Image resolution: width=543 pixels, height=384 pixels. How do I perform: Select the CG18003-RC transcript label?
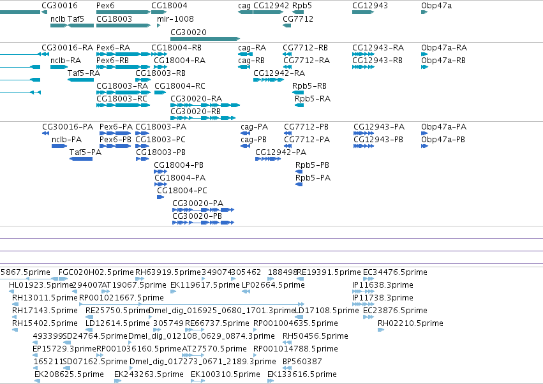(x=121, y=99)
